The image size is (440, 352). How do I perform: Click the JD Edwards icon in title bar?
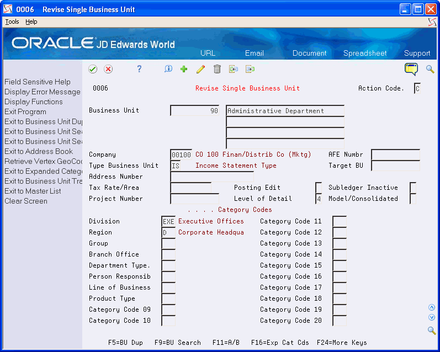coord(8,9)
